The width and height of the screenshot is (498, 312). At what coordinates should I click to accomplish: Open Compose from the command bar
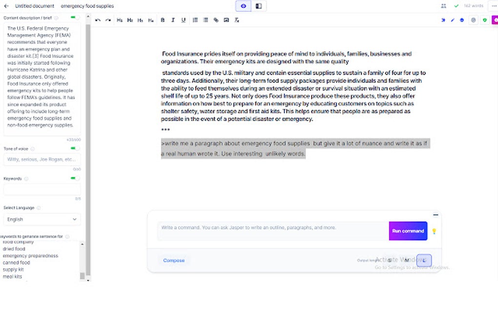(x=174, y=261)
